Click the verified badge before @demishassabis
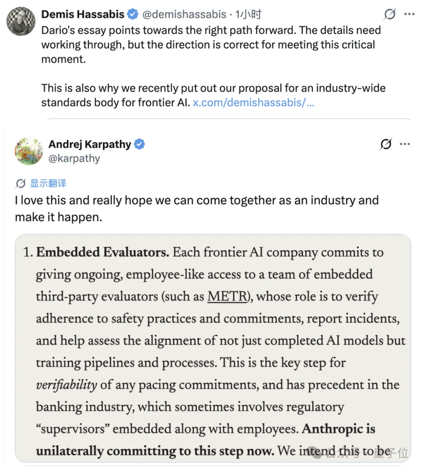 (x=133, y=14)
